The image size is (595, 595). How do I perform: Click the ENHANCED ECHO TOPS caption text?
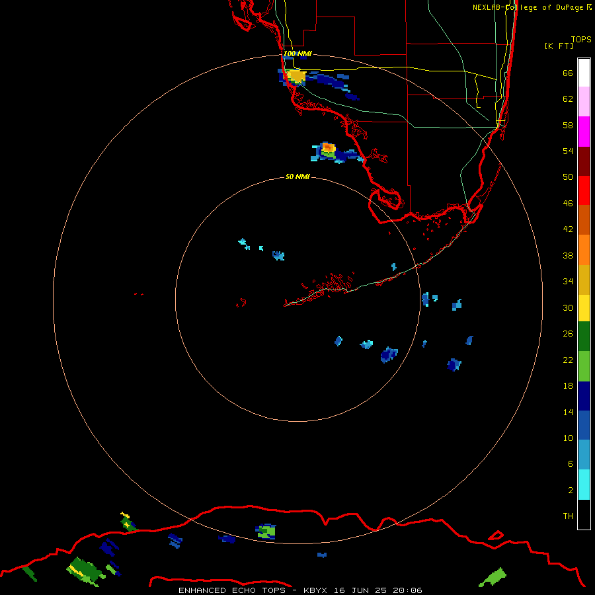(232, 590)
